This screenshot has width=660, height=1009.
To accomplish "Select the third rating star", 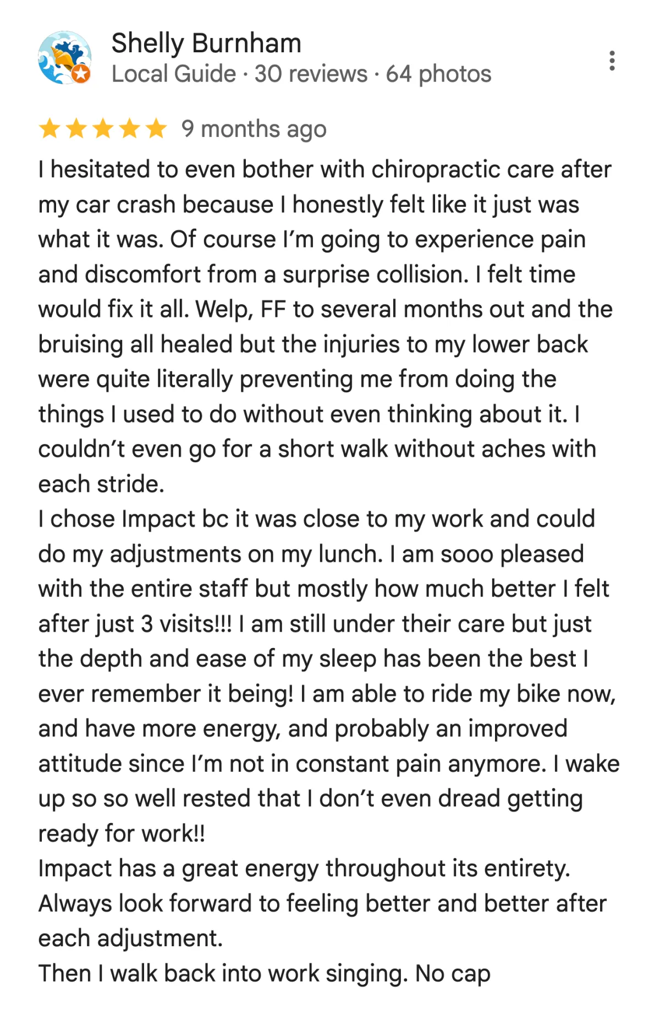I will pos(103,129).
